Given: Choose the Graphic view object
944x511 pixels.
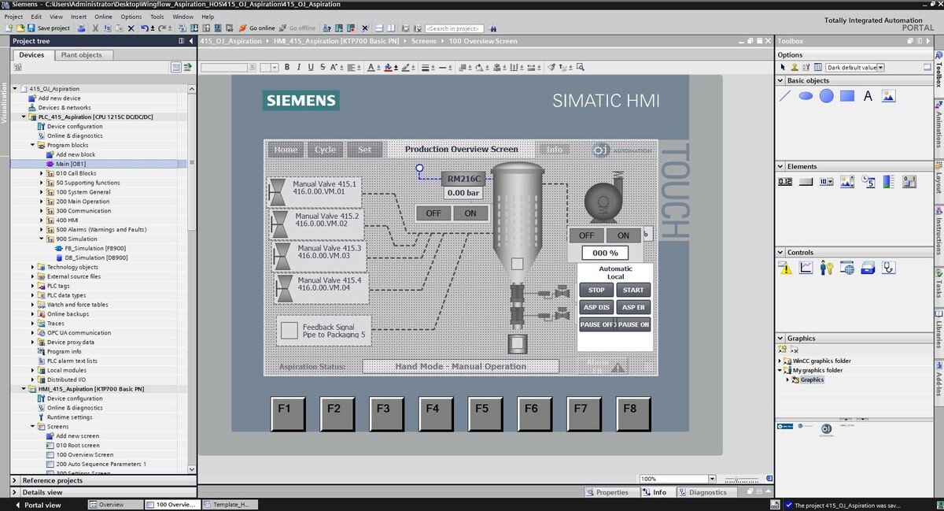Looking at the screenshot, I should point(888,96).
